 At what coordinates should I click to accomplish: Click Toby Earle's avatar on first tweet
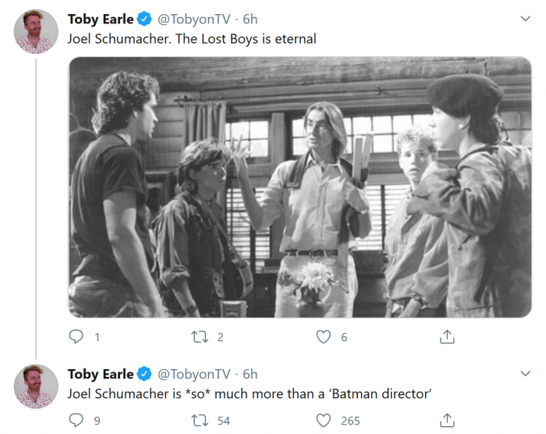tap(36, 31)
